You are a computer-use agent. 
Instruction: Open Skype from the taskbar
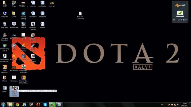pyautogui.click(x=45, y=105)
